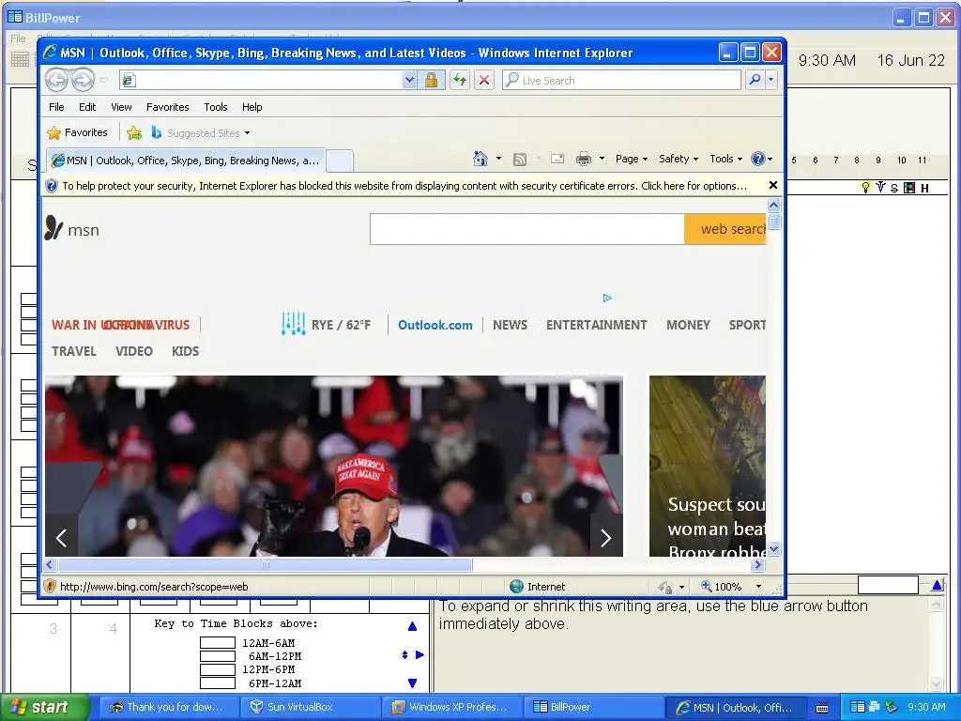Open the Outlook.com link
Viewport: 961px width, 721px height.
(x=435, y=325)
